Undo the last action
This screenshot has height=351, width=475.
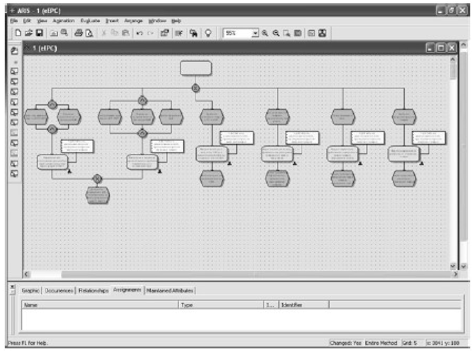pyautogui.click(x=139, y=33)
